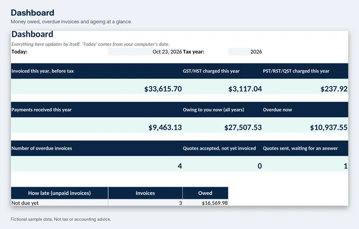Click the Not due yet owed amount $16,569.98
The width and height of the screenshot is (359, 229).
tap(215, 203)
